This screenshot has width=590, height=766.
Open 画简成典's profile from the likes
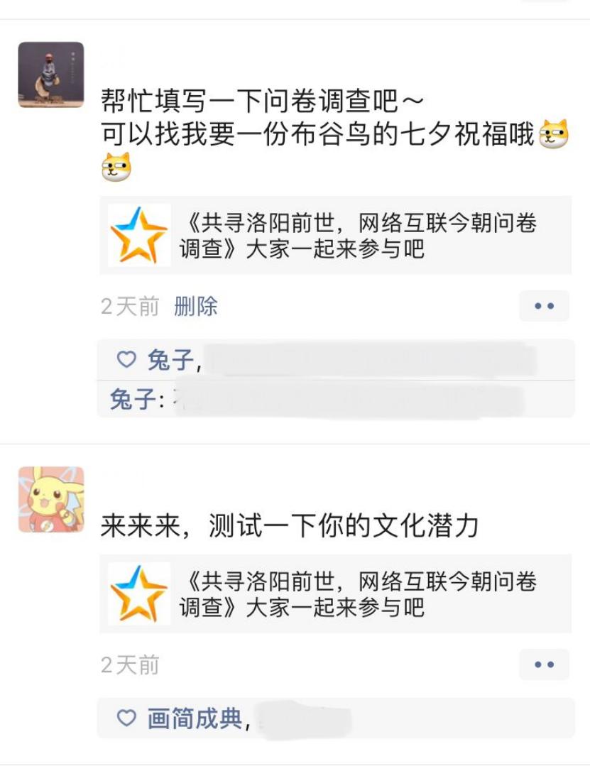tap(195, 718)
